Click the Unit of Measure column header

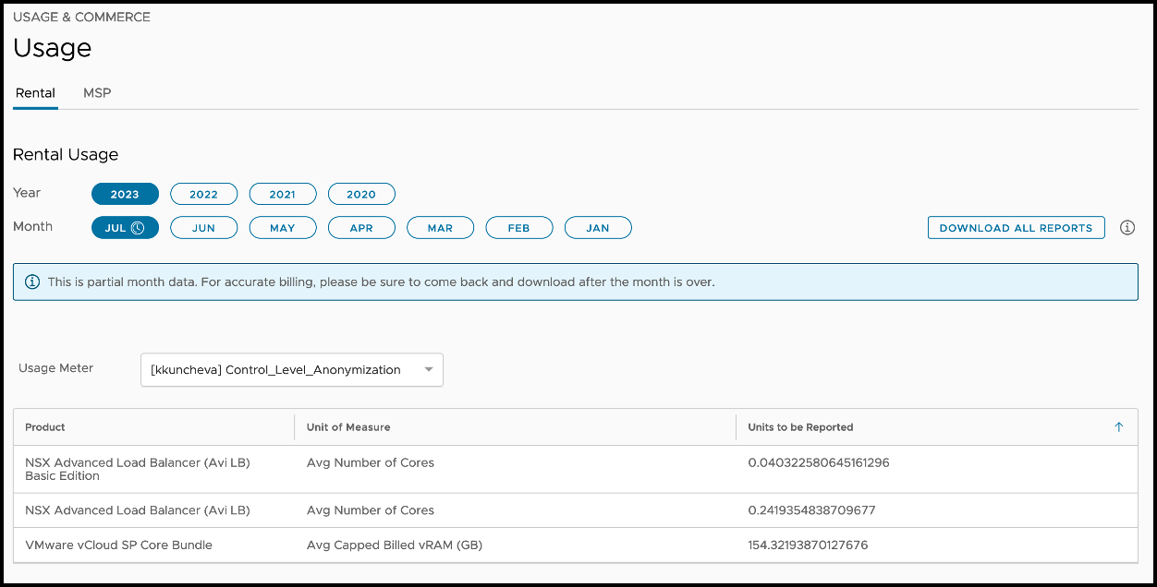coord(348,427)
